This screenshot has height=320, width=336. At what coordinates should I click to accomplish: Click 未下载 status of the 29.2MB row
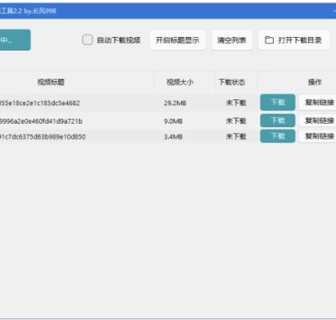pos(236,103)
